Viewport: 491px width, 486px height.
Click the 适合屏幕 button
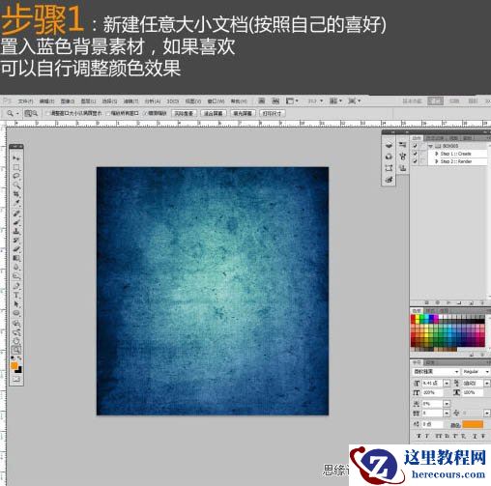[214, 113]
